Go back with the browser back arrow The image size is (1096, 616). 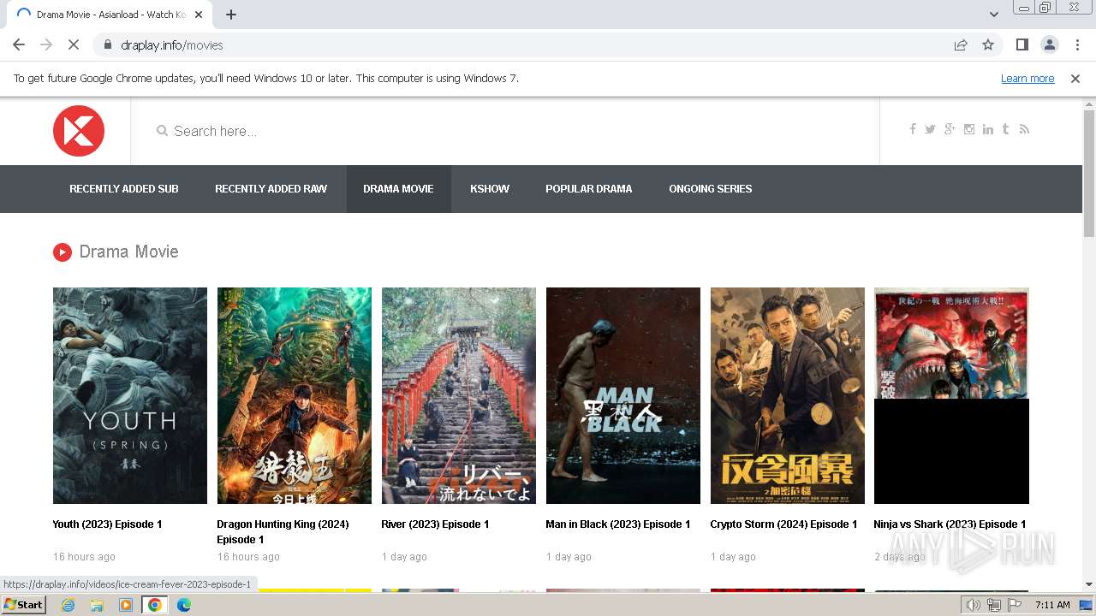19,44
